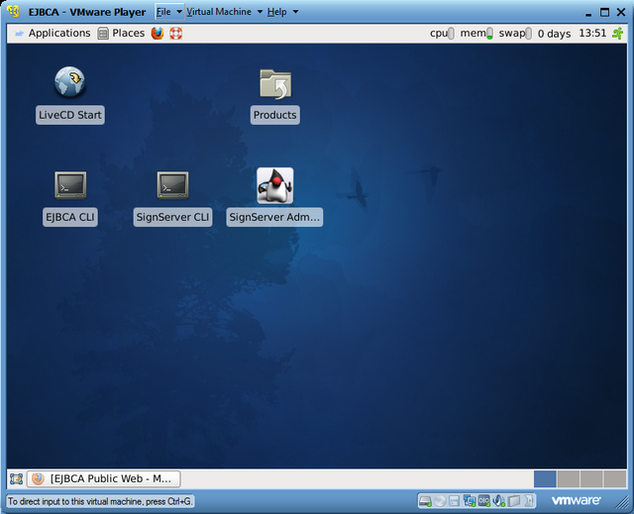Open the LiveCD Start globe icon

pyautogui.click(x=69, y=81)
